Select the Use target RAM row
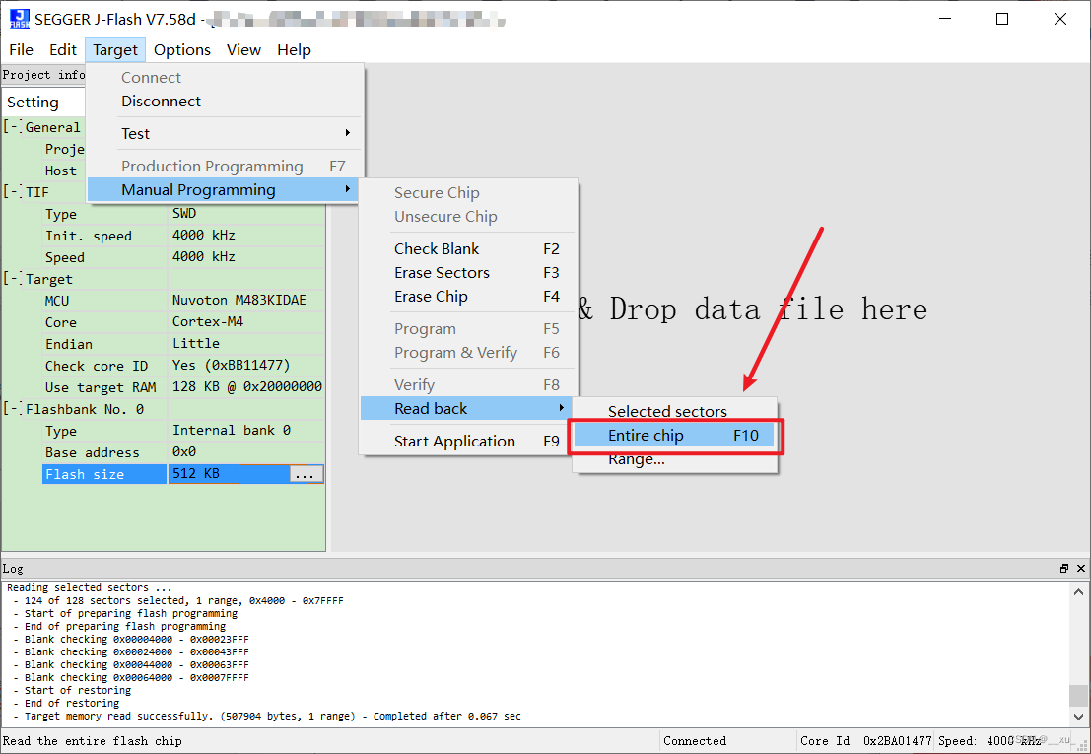 (183, 386)
